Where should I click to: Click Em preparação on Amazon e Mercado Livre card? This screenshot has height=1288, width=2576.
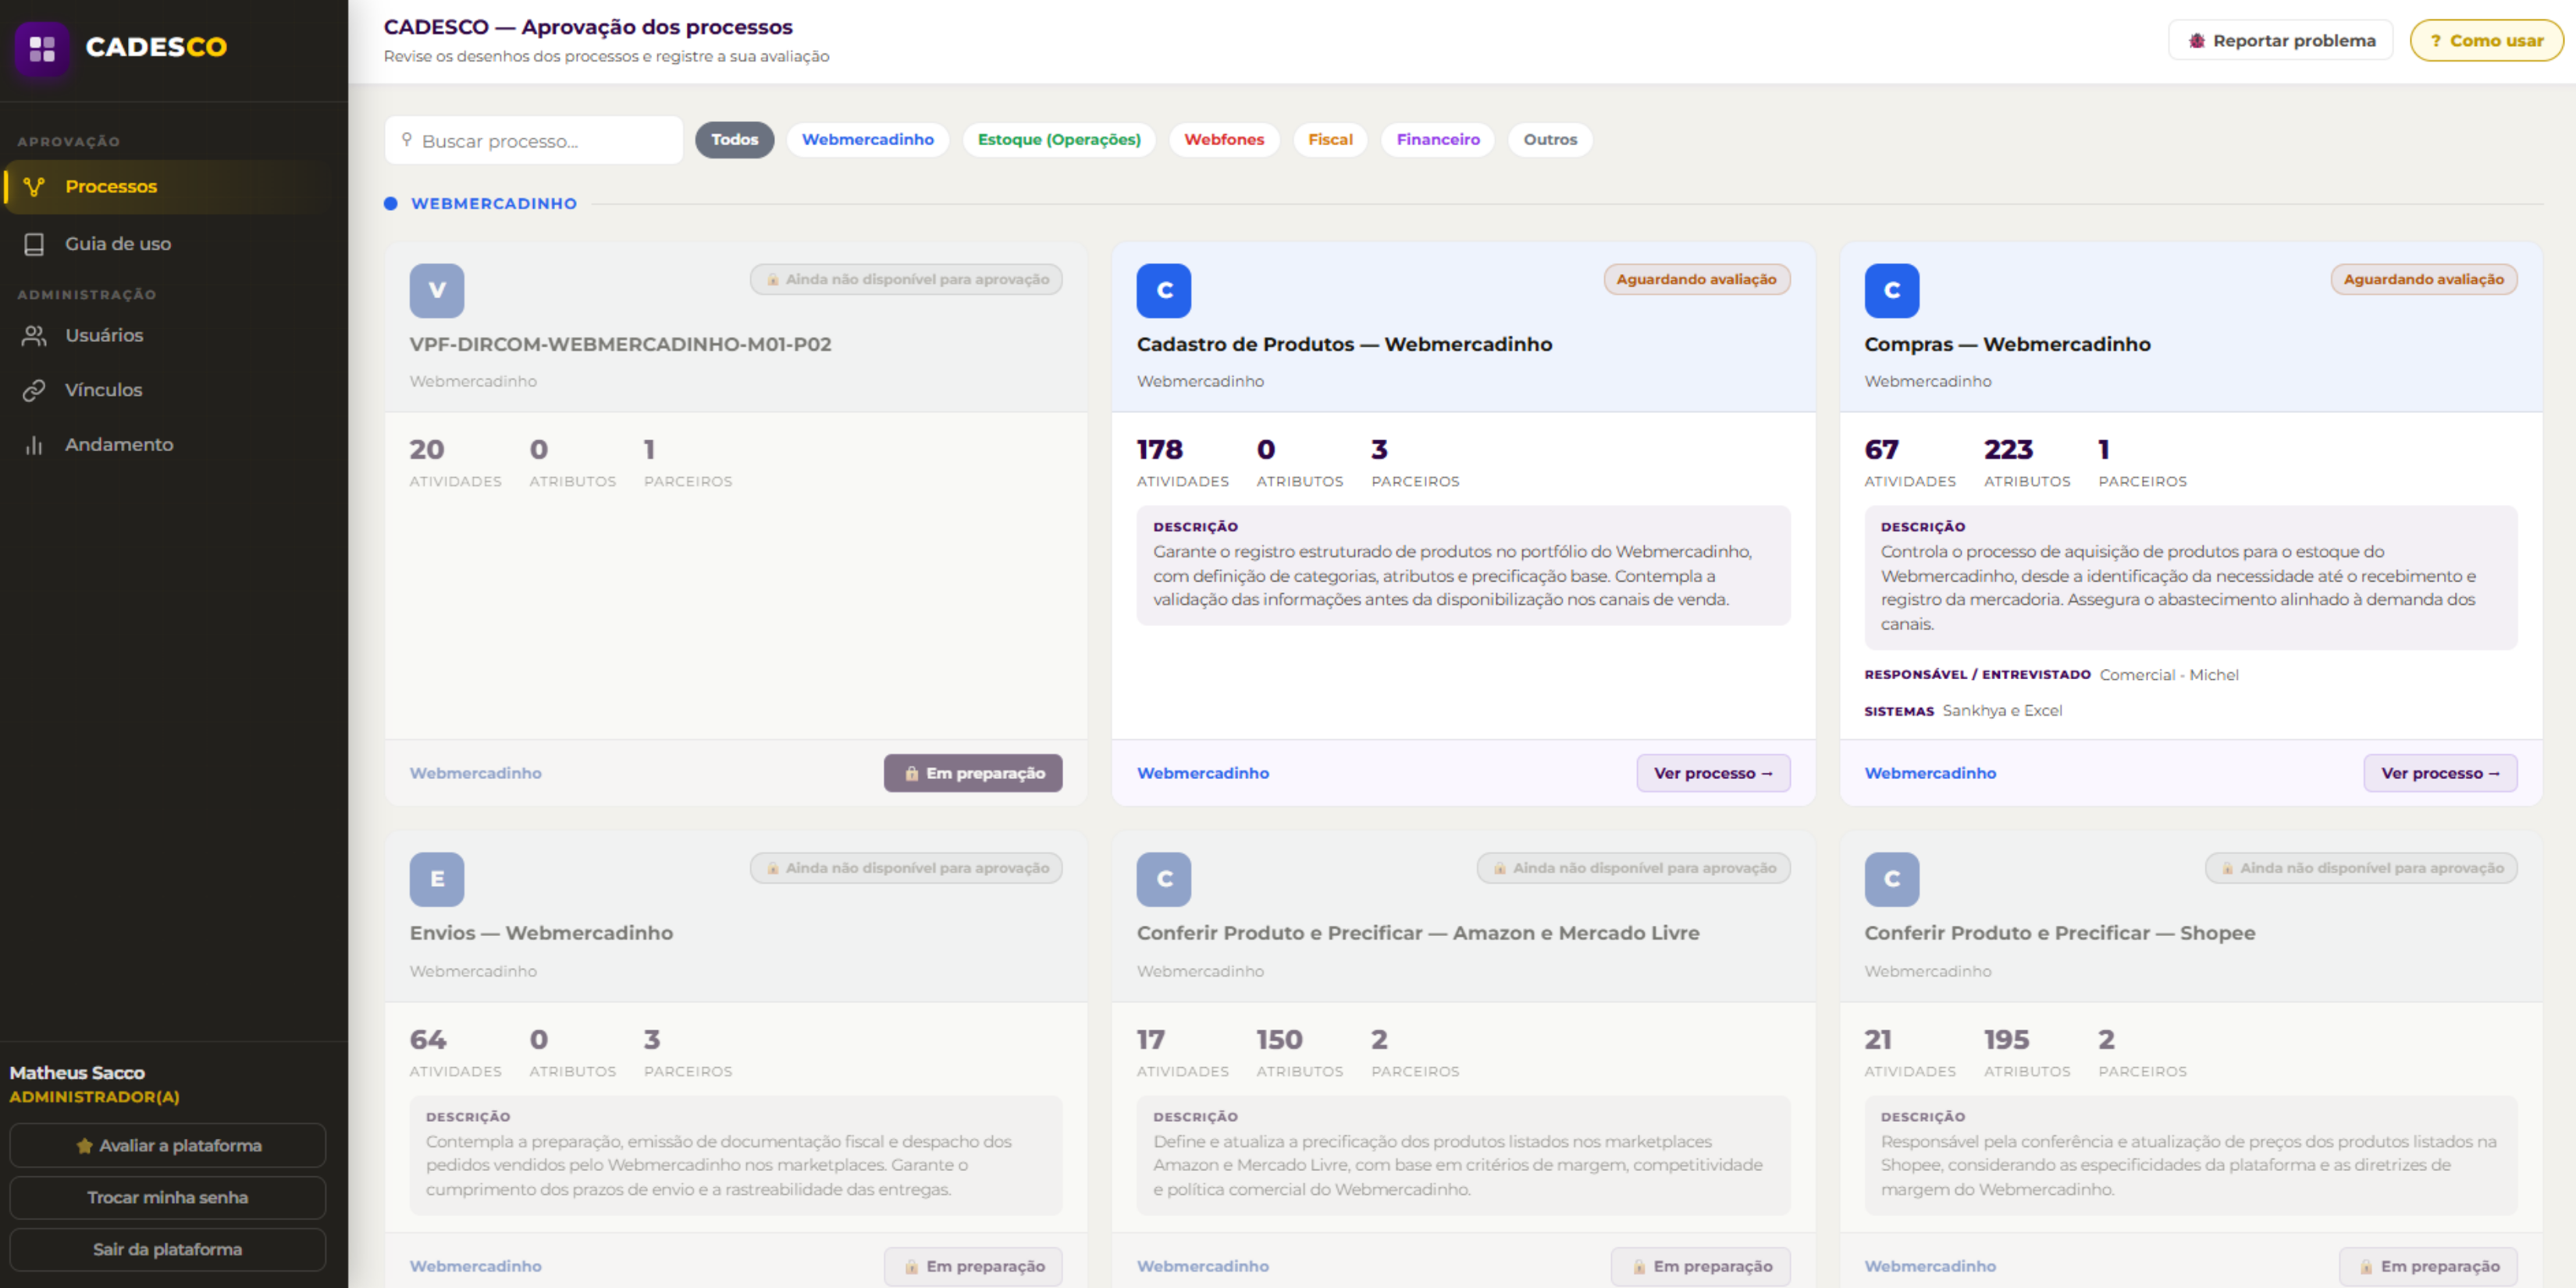pos(1699,1266)
